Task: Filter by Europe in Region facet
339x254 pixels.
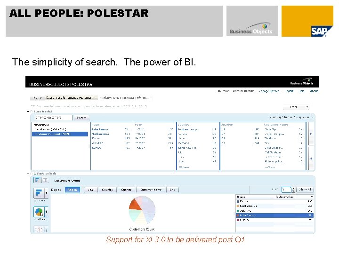Action: [96, 138]
